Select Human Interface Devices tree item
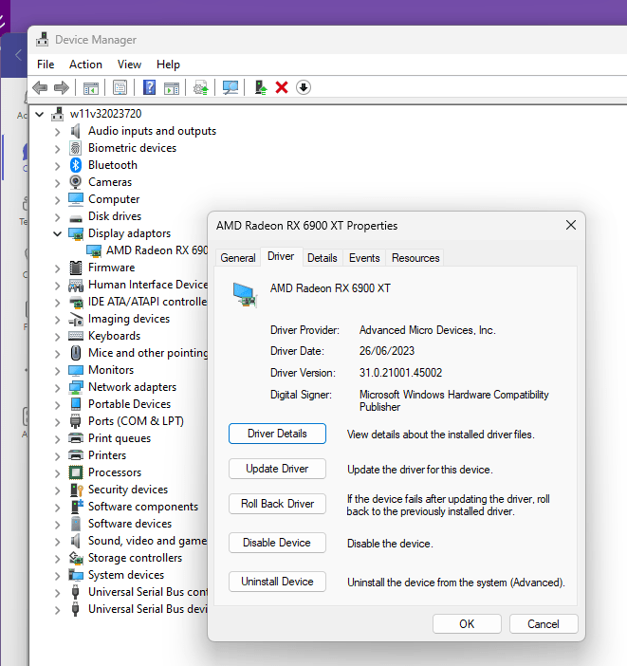 pyautogui.click(x=148, y=285)
